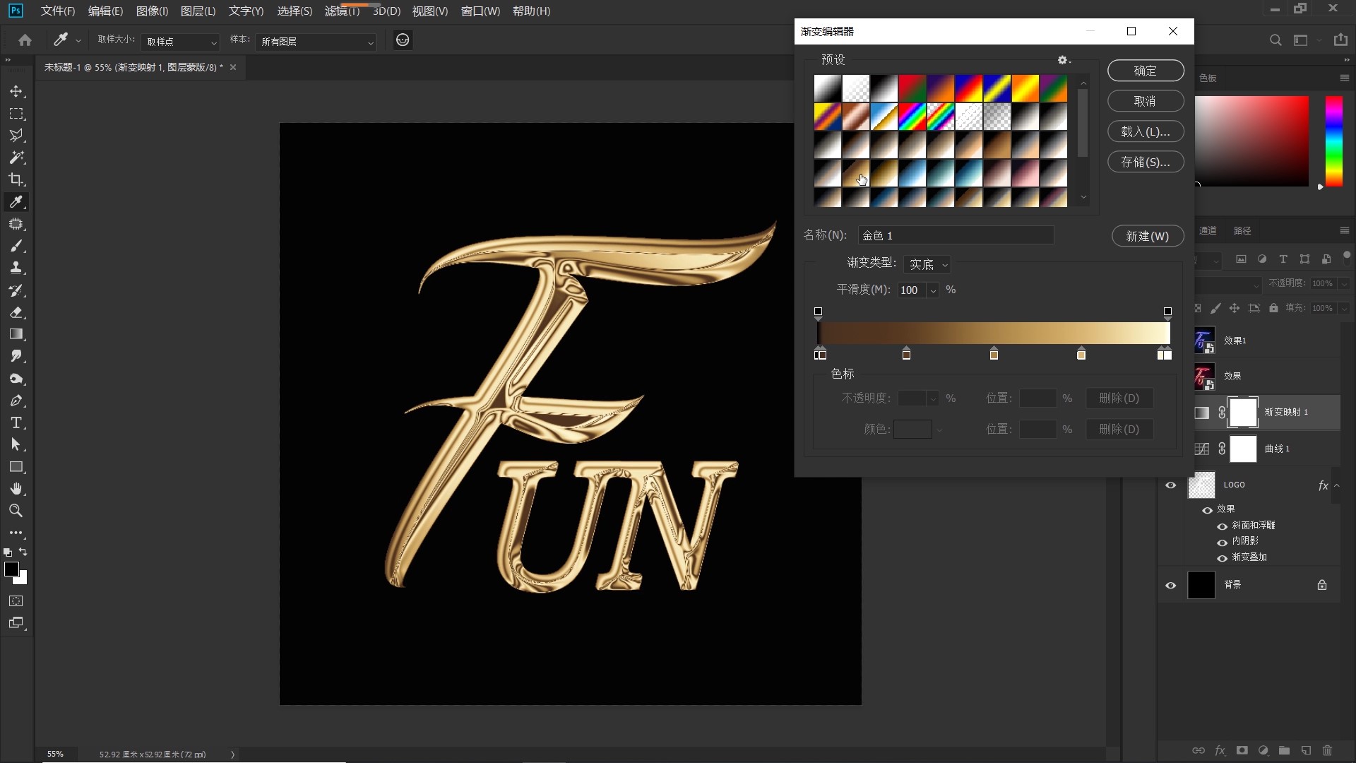Viewport: 1356px width, 763px height.
Task: Select the Move tool
Action: tap(16, 92)
